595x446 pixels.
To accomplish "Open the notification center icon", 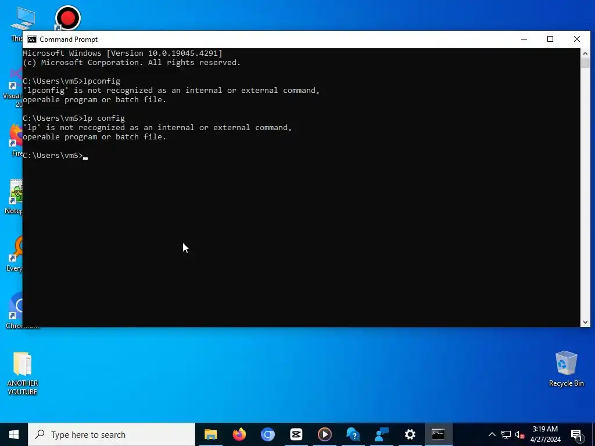I will click(x=576, y=434).
